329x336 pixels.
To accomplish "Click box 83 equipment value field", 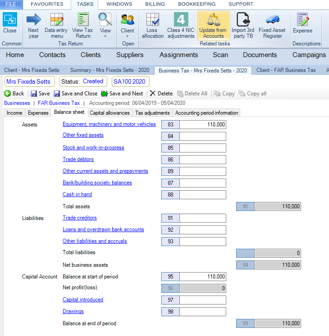I will tap(203, 125).
